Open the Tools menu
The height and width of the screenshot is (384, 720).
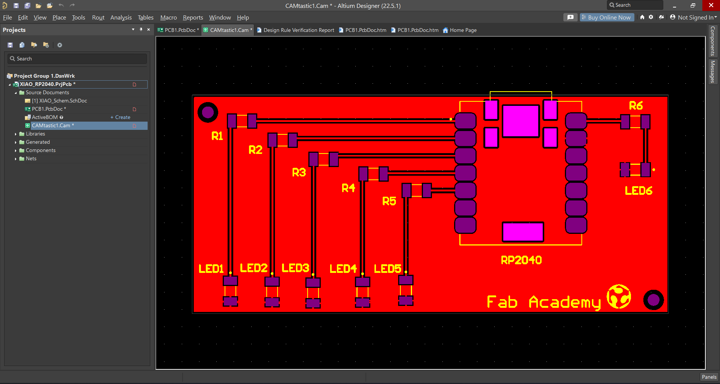(x=78, y=17)
